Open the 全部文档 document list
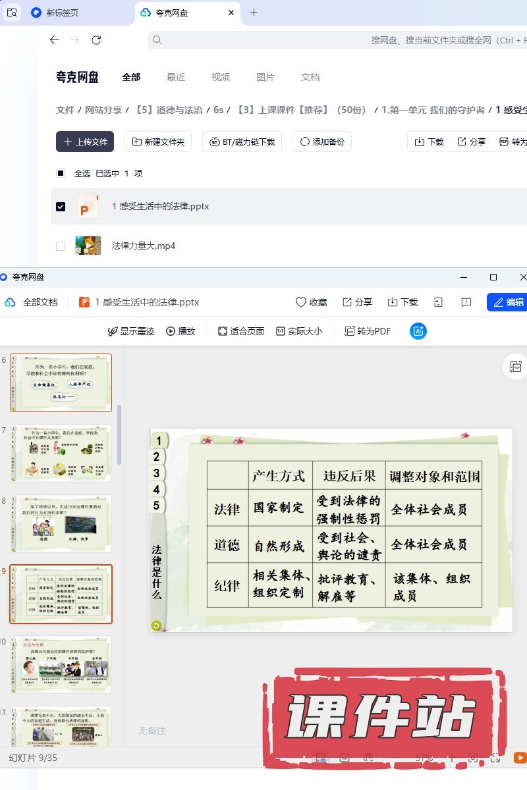527x790 pixels. (x=32, y=302)
